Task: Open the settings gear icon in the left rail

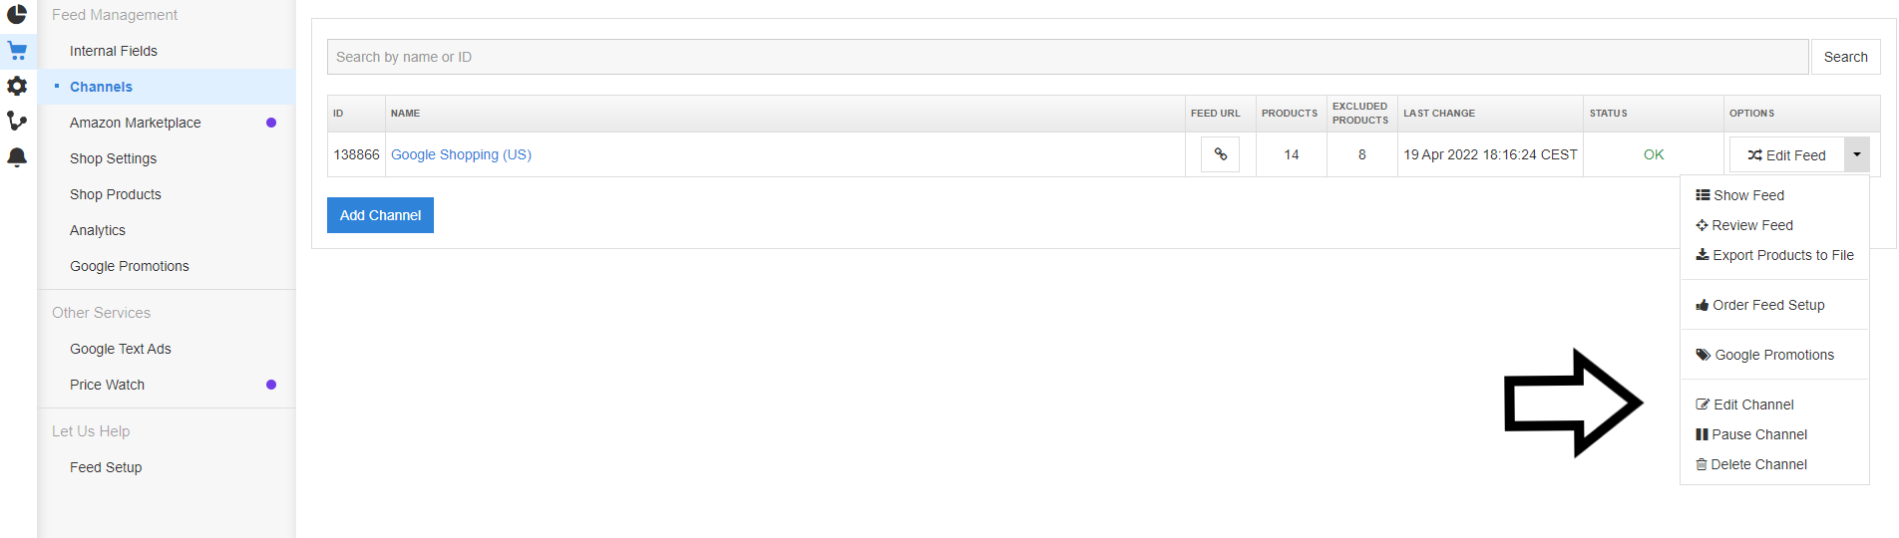Action: pyautogui.click(x=17, y=86)
